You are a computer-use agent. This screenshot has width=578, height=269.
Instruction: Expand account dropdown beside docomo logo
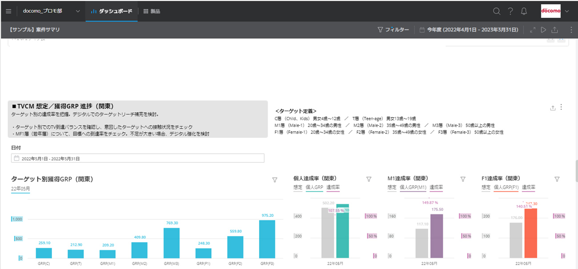(567, 11)
